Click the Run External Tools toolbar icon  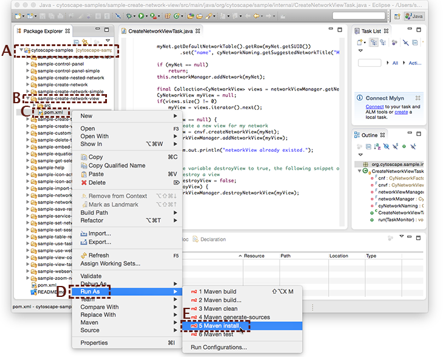tap(153, 16)
